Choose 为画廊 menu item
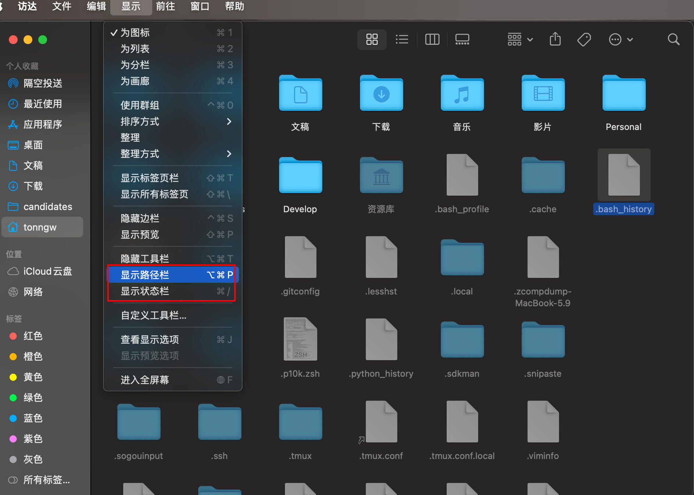Image resolution: width=694 pixels, height=495 pixels. click(173, 81)
